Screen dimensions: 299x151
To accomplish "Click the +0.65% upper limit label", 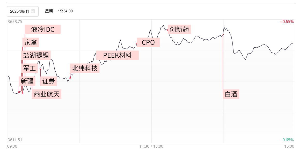I will click(x=287, y=22).
